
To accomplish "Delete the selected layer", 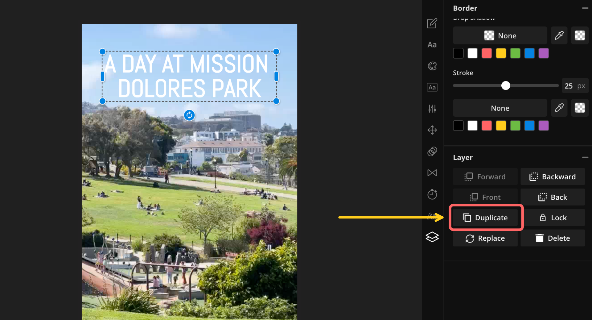I will tap(553, 238).
